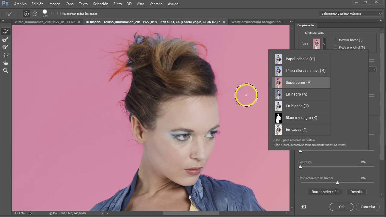Choose the Blanco y negro (K) view

[301, 118]
